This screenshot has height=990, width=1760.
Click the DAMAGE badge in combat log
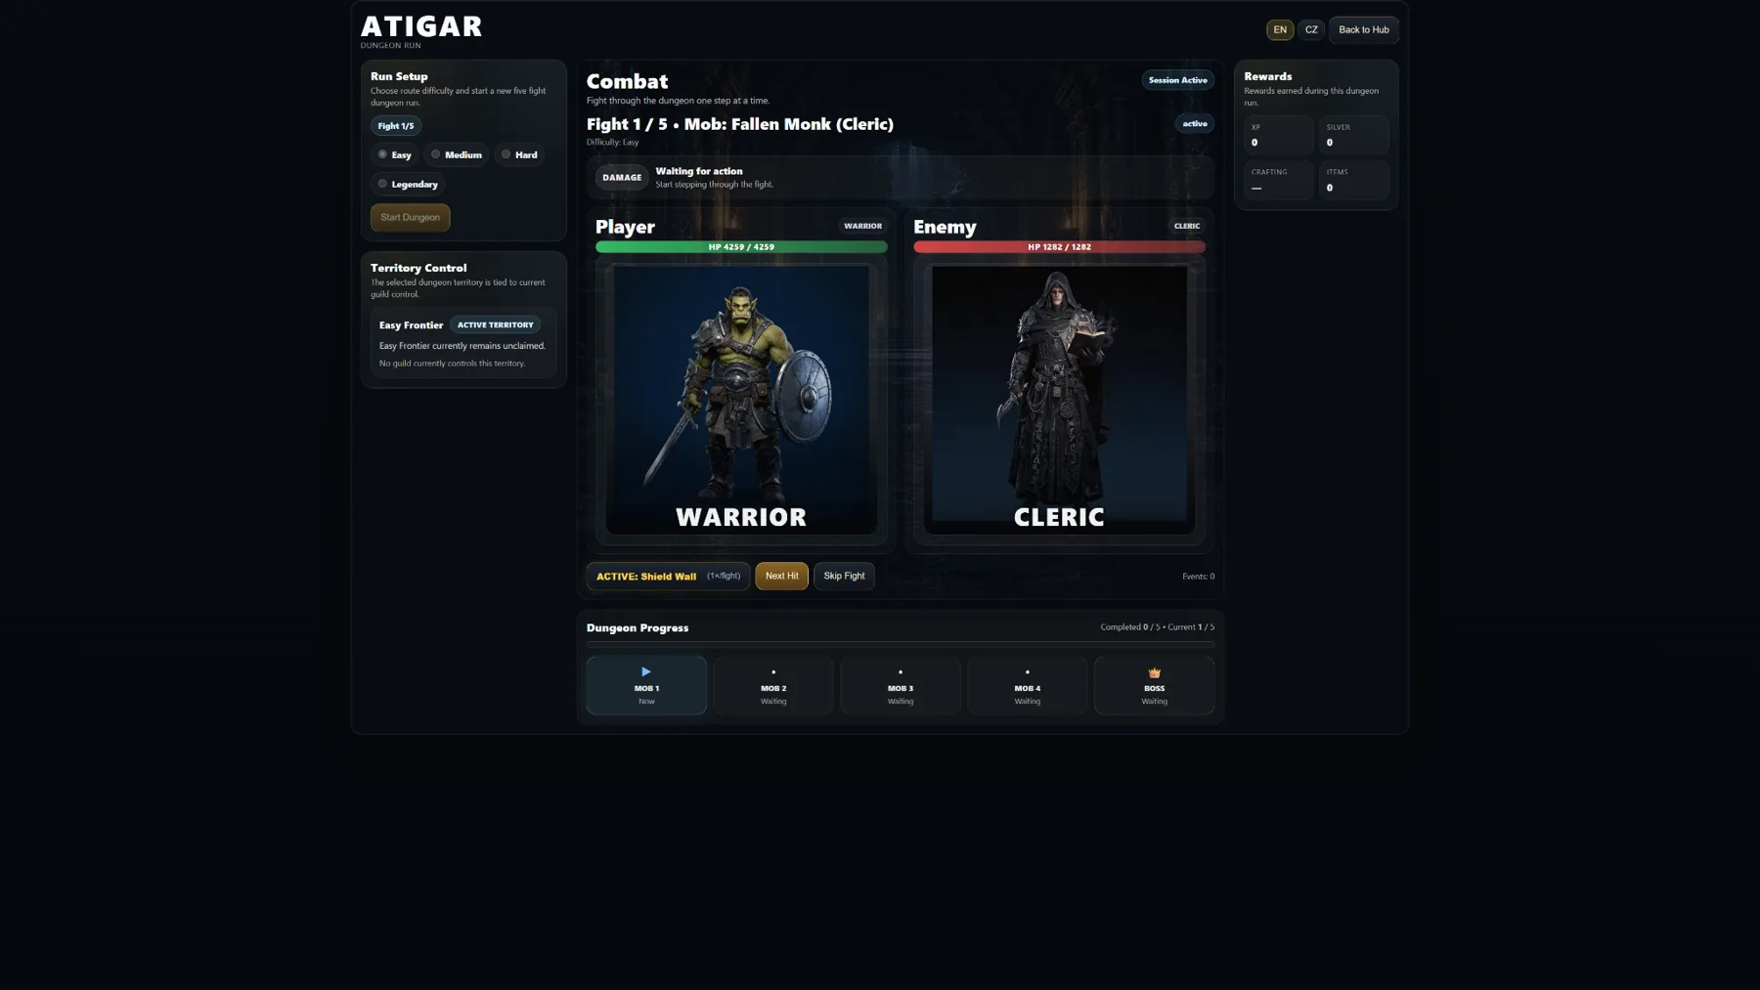pos(622,178)
